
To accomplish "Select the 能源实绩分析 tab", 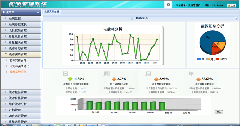I will click(x=52, y=12).
